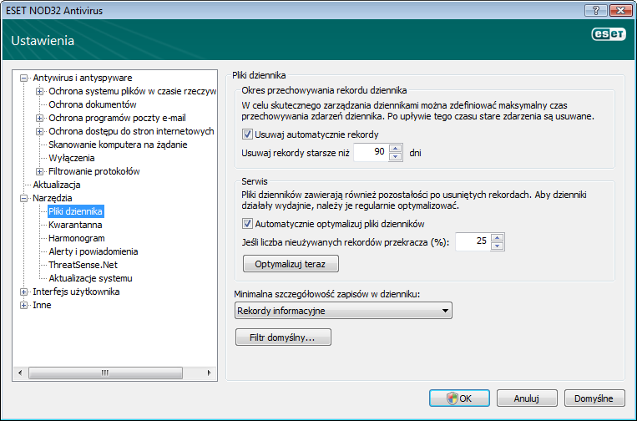
Task: Select Pliki dziennika tree item
Action: click(x=76, y=211)
